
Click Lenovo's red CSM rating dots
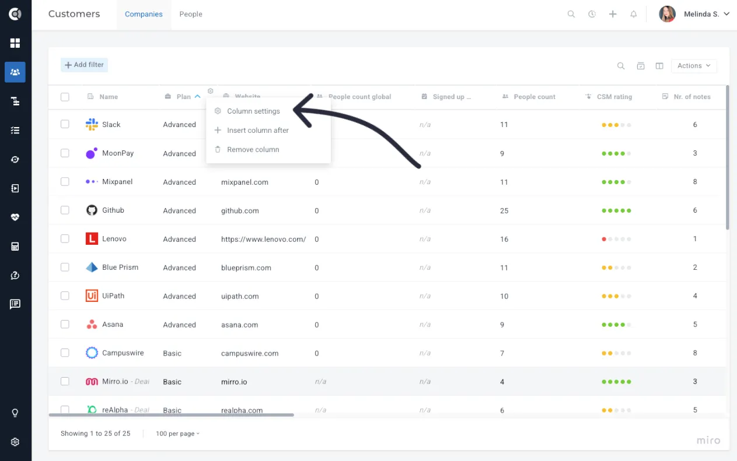(x=616, y=239)
